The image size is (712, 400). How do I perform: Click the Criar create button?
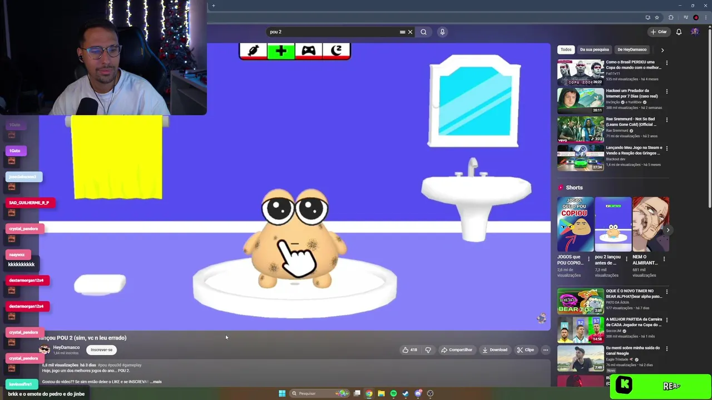[658, 32]
